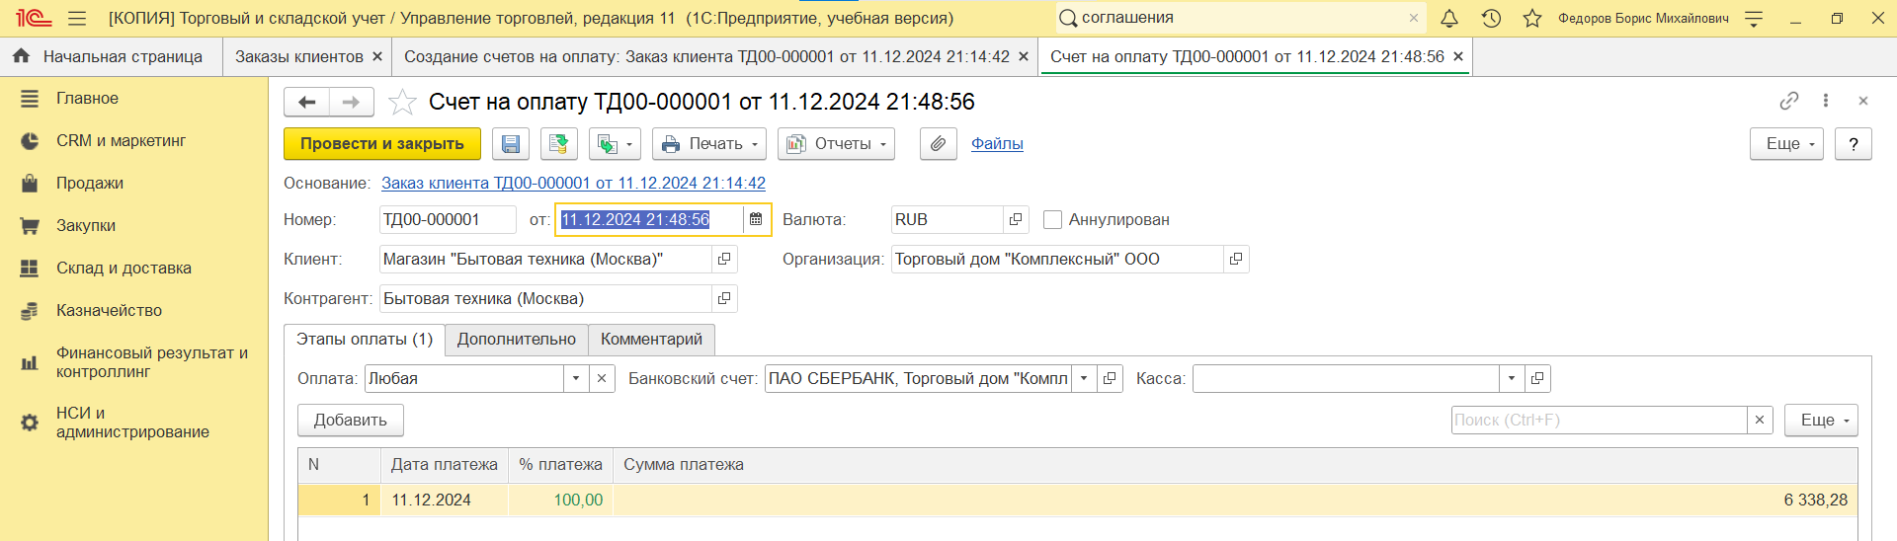Switch to Дополнительно tab
The width and height of the screenshot is (1897, 541).
click(517, 340)
